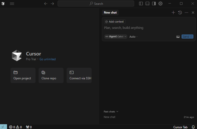This screenshot has height=129, width=197.
Task: Toggle the primary sidebar layout icon
Action: (x=141, y=4)
